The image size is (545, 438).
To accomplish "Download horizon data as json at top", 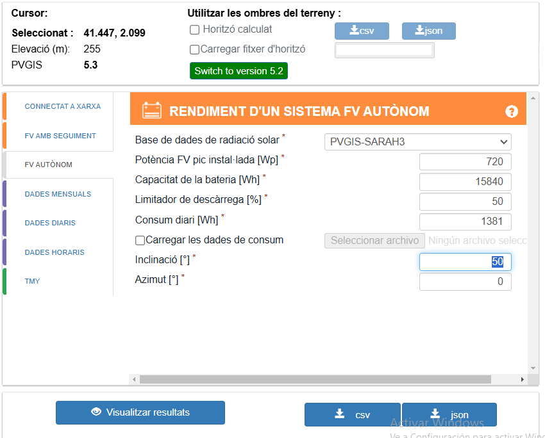I will click(x=428, y=31).
